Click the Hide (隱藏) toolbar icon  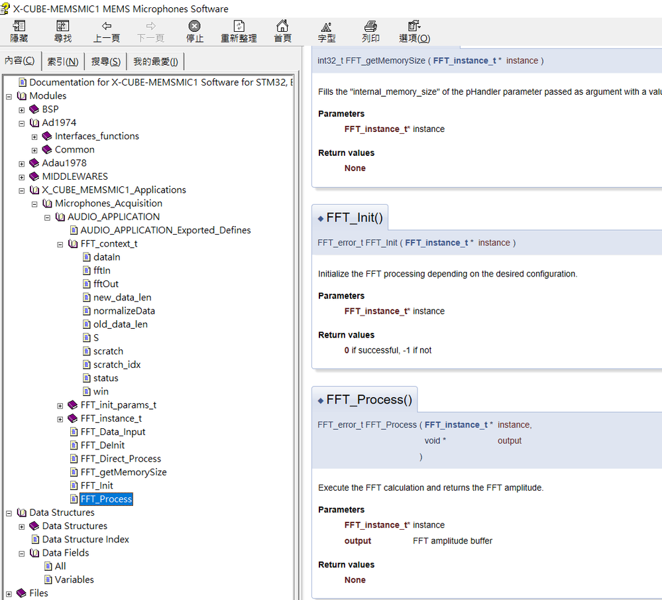19,26
